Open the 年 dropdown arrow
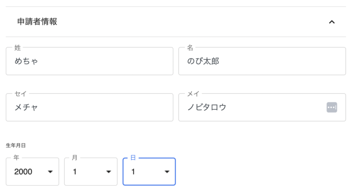 [50, 172]
